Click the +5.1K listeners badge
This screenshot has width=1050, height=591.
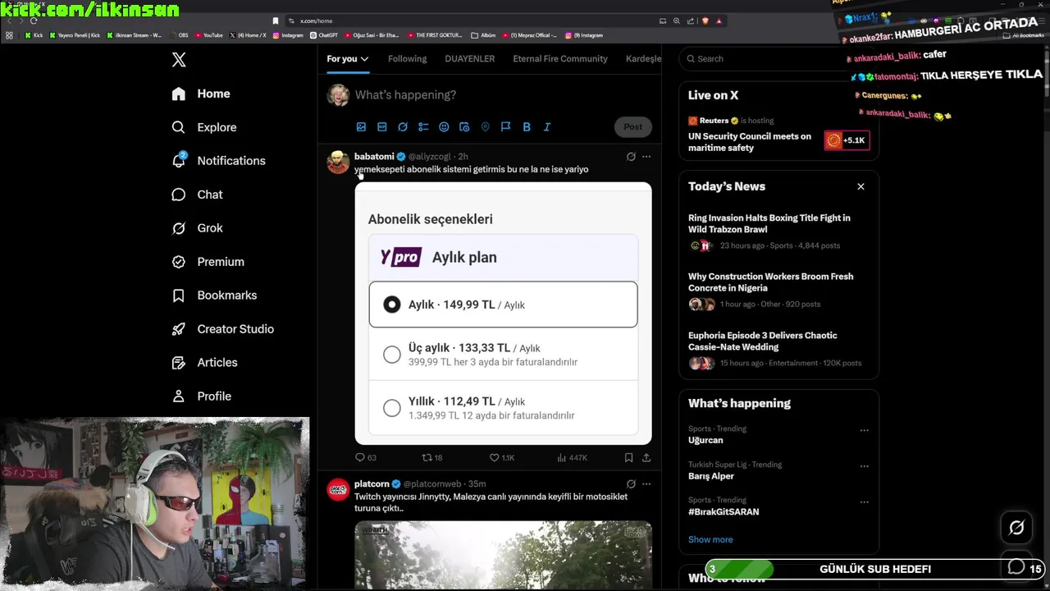click(x=847, y=140)
